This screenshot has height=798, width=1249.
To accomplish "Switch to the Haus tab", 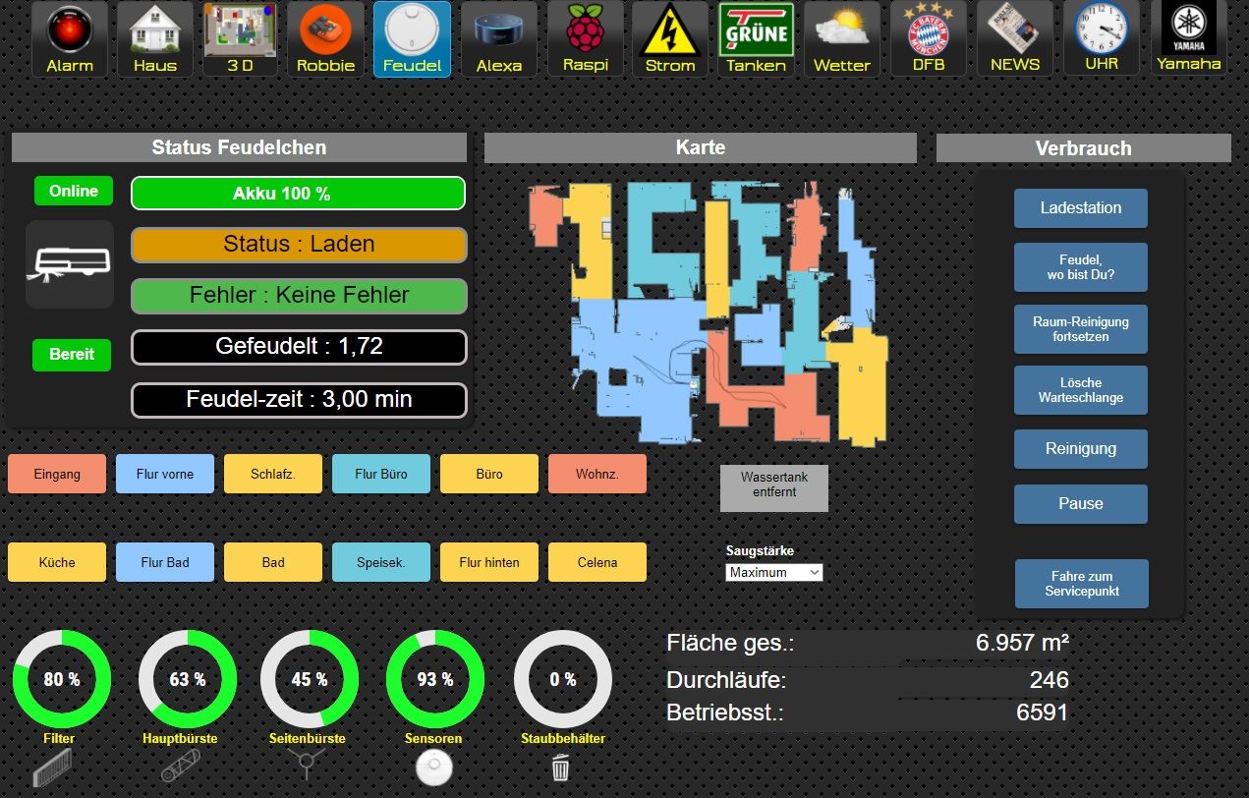I will pos(155,39).
